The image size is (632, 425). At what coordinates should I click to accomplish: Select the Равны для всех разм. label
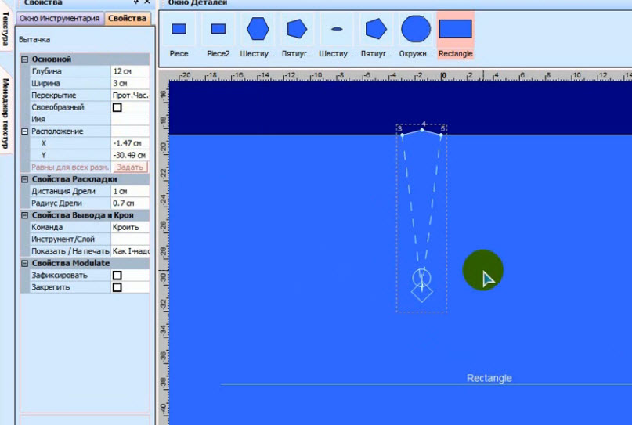coord(70,167)
